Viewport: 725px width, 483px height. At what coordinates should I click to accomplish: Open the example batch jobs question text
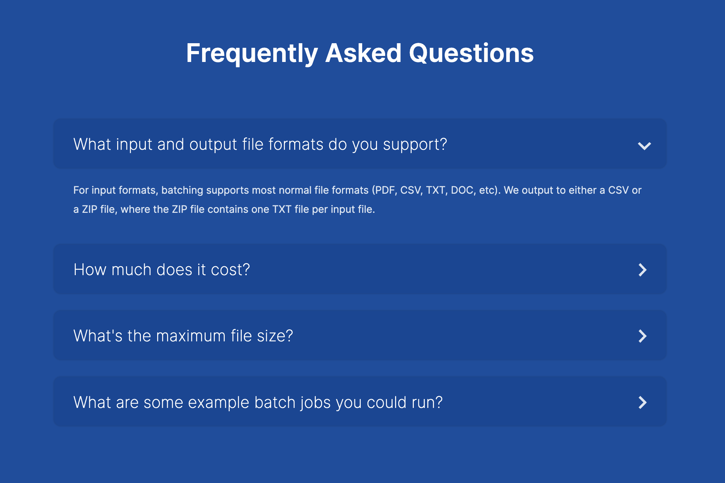(258, 403)
